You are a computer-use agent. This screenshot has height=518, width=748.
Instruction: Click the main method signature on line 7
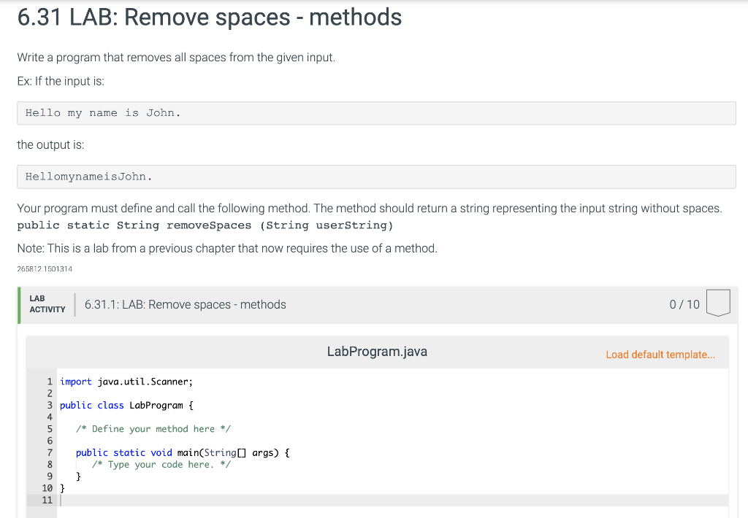click(x=181, y=452)
